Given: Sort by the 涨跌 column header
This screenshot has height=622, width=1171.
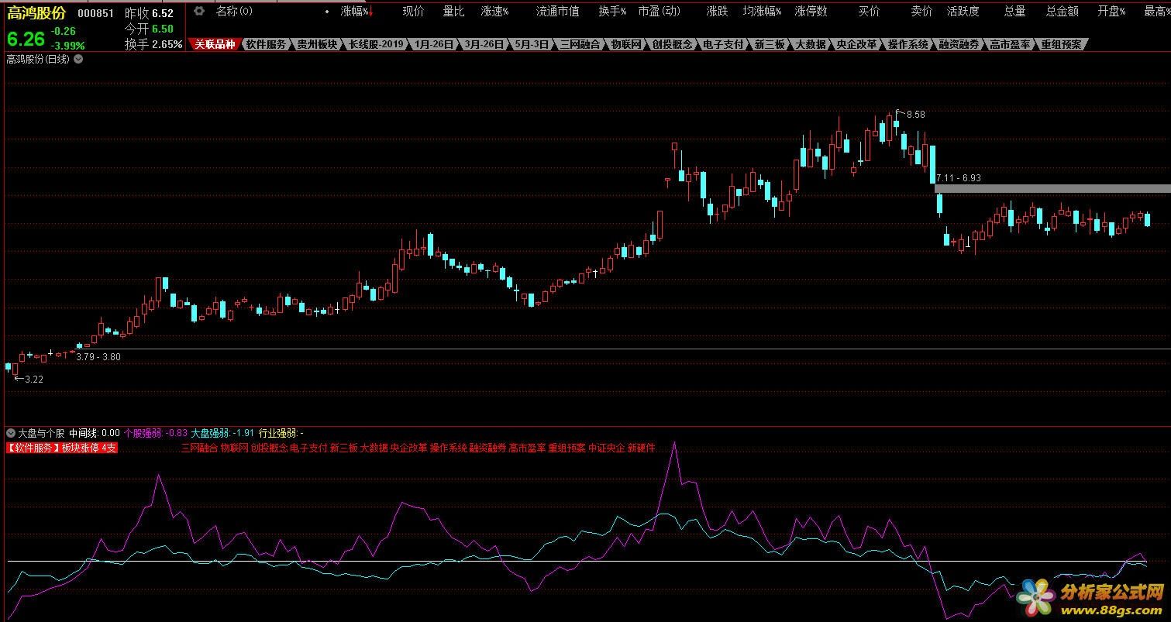Looking at the screenshot, I should pyautogui.click(x=717, y=11).
